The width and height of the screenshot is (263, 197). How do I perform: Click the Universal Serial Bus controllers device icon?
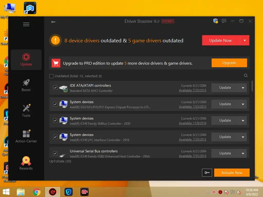(x=63, y=155)
